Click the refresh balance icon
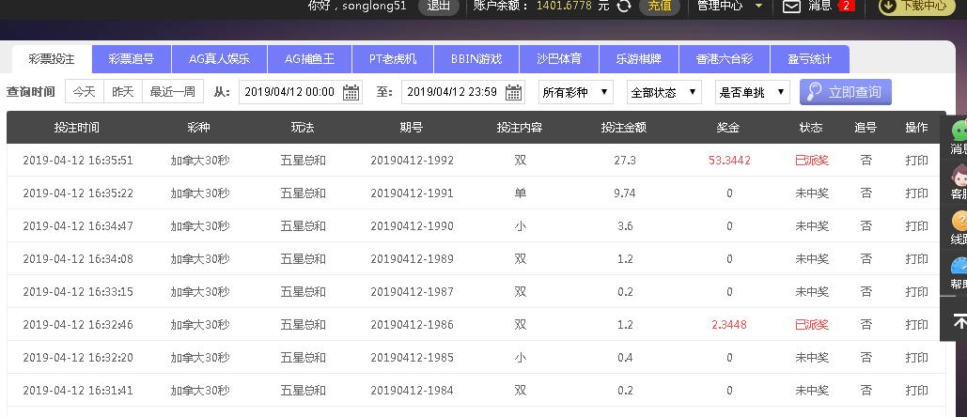Image resolution: width=967 pixels, height=417 pixels. pos(624,6)
